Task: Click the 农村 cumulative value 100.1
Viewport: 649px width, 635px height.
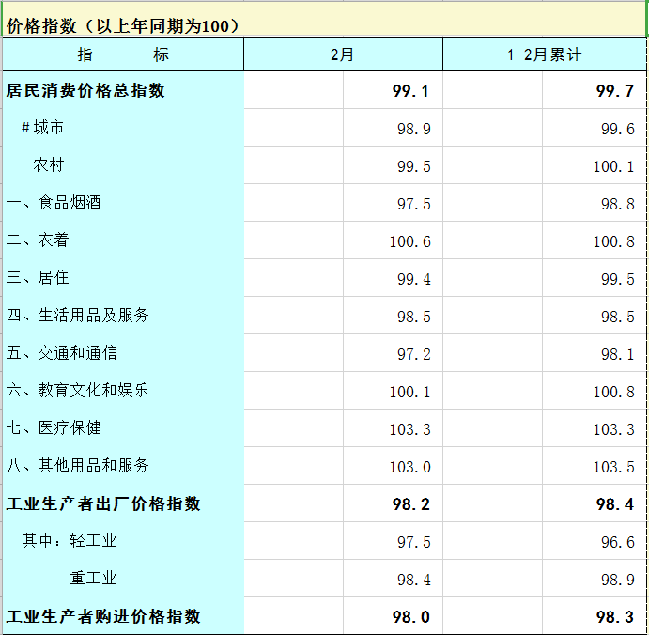Action: click(x=613, y=166)
